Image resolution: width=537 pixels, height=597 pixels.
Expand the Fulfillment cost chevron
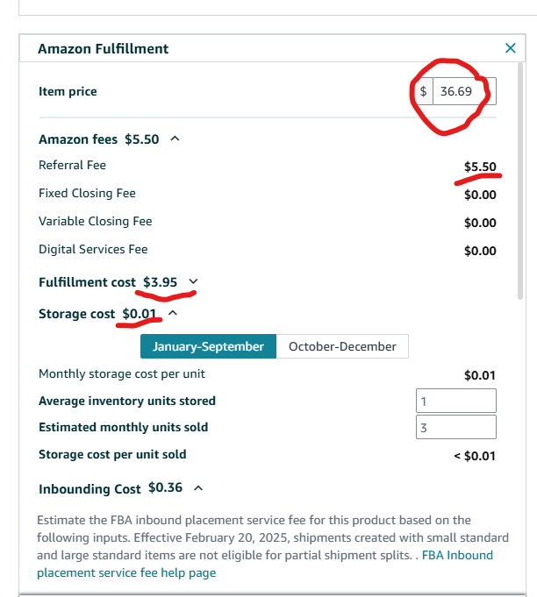pos(193,281)
